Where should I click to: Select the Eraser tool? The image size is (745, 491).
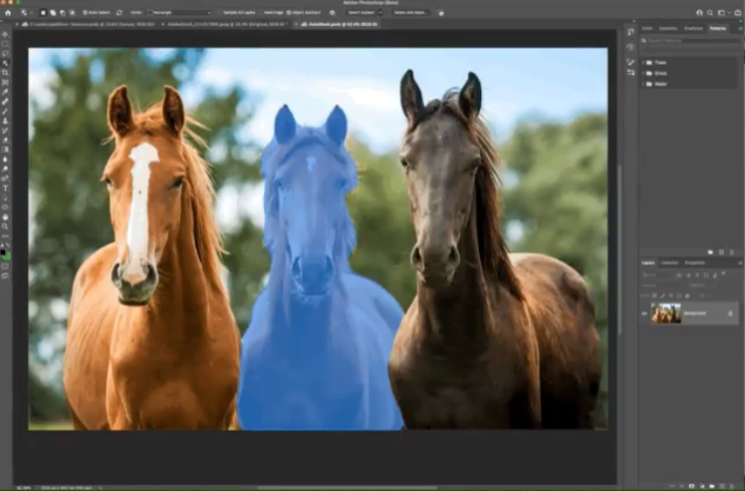5,140
